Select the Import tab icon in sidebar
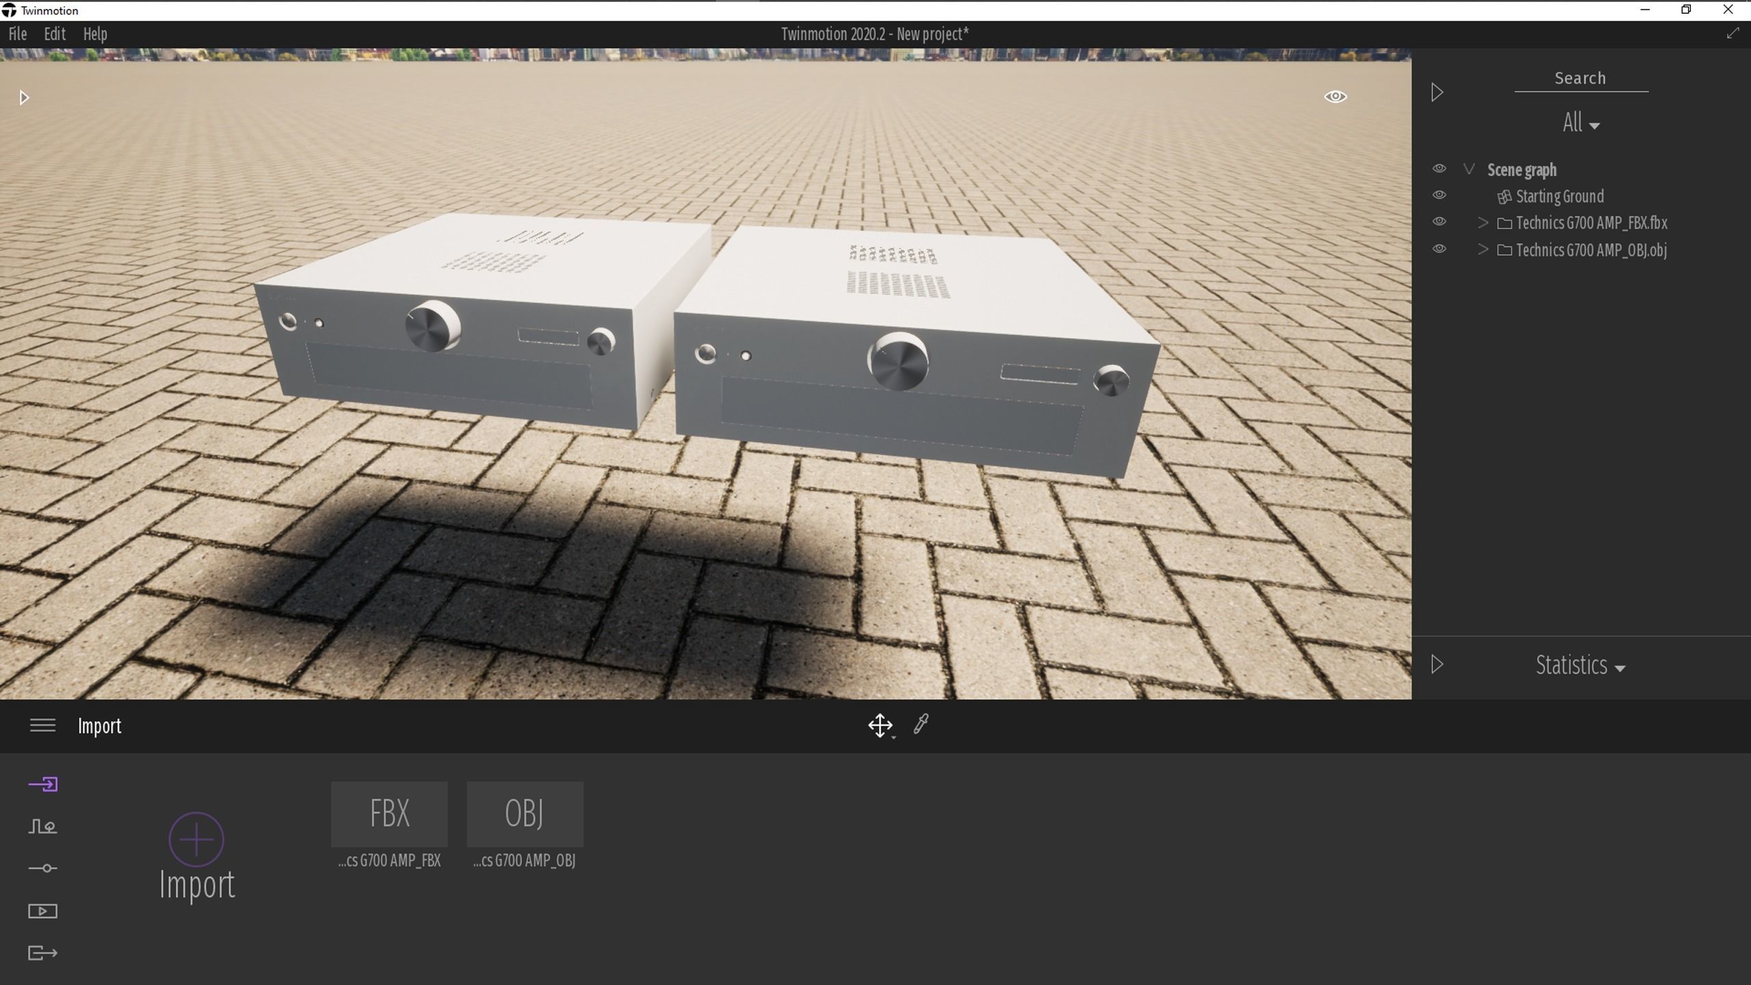The width and height of the screenshot is (1751, 985). click(42, 784)
